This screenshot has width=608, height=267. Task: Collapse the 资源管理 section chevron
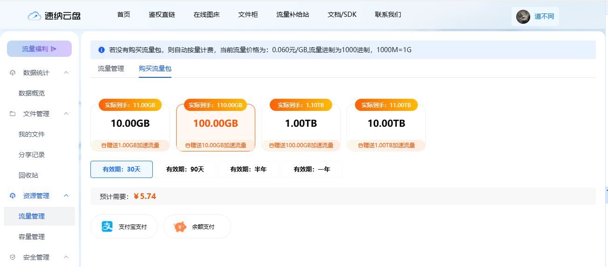click(66, 196)
